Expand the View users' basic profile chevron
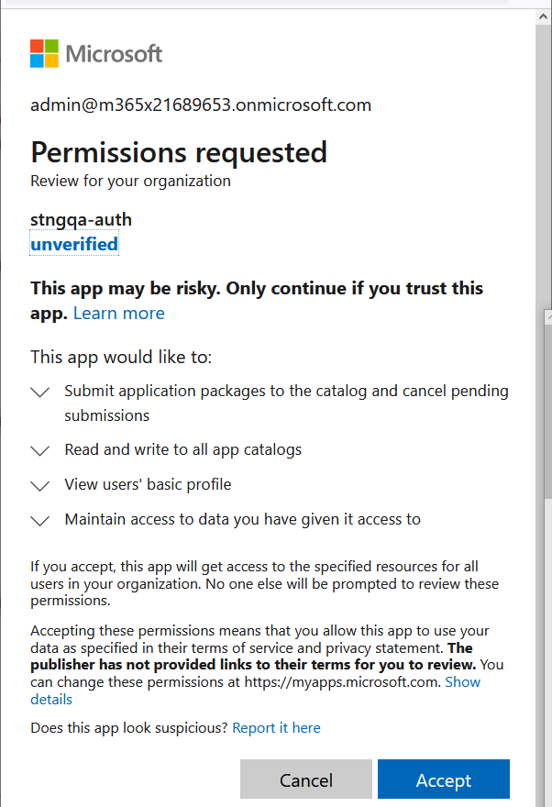 (39, 485)
